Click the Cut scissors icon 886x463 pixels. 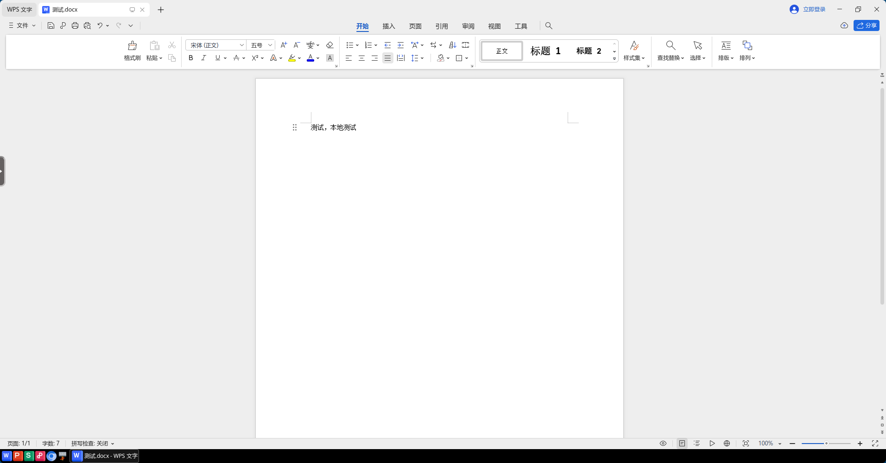pyautogui.click(x=172, y=45)
